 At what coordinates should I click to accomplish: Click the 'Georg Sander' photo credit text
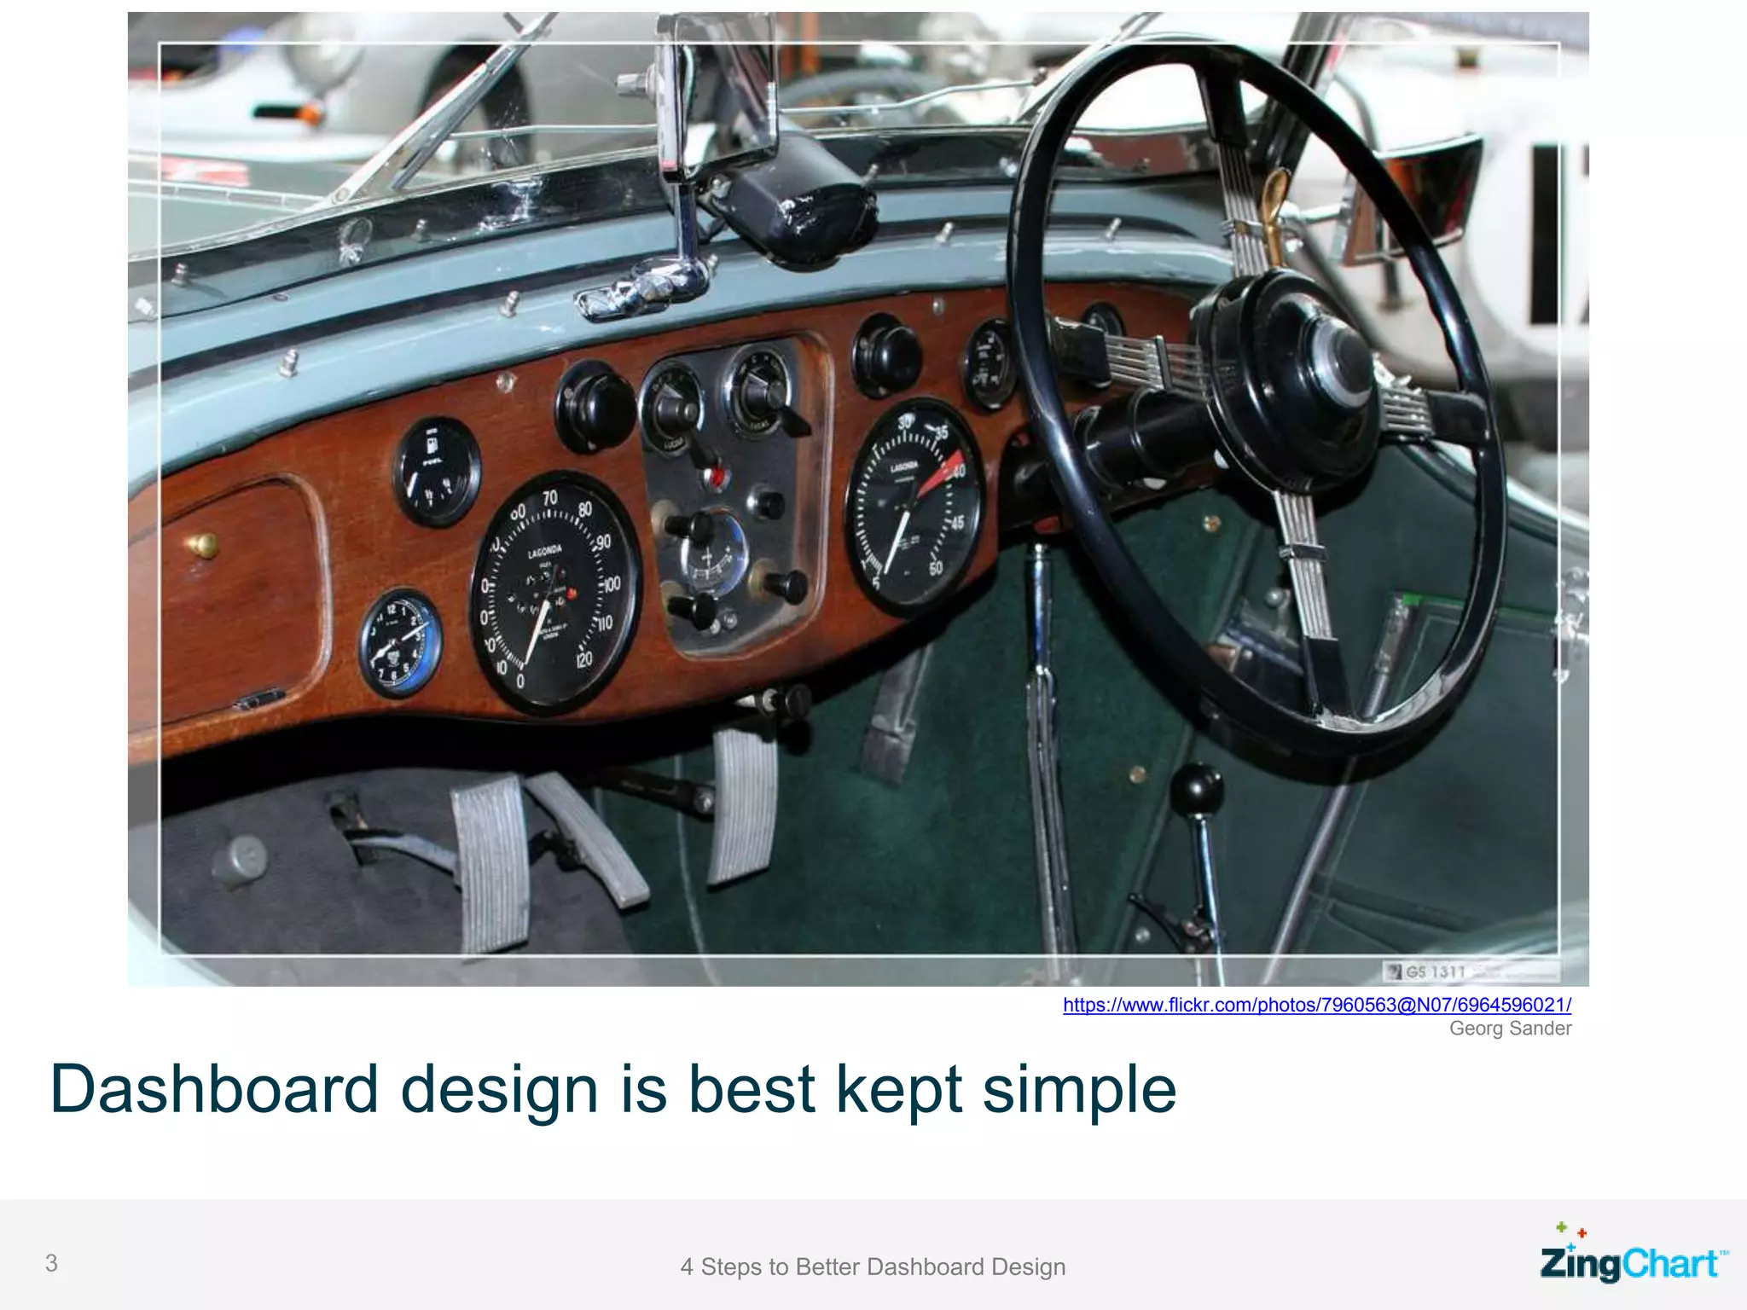click(1510, 1029)
